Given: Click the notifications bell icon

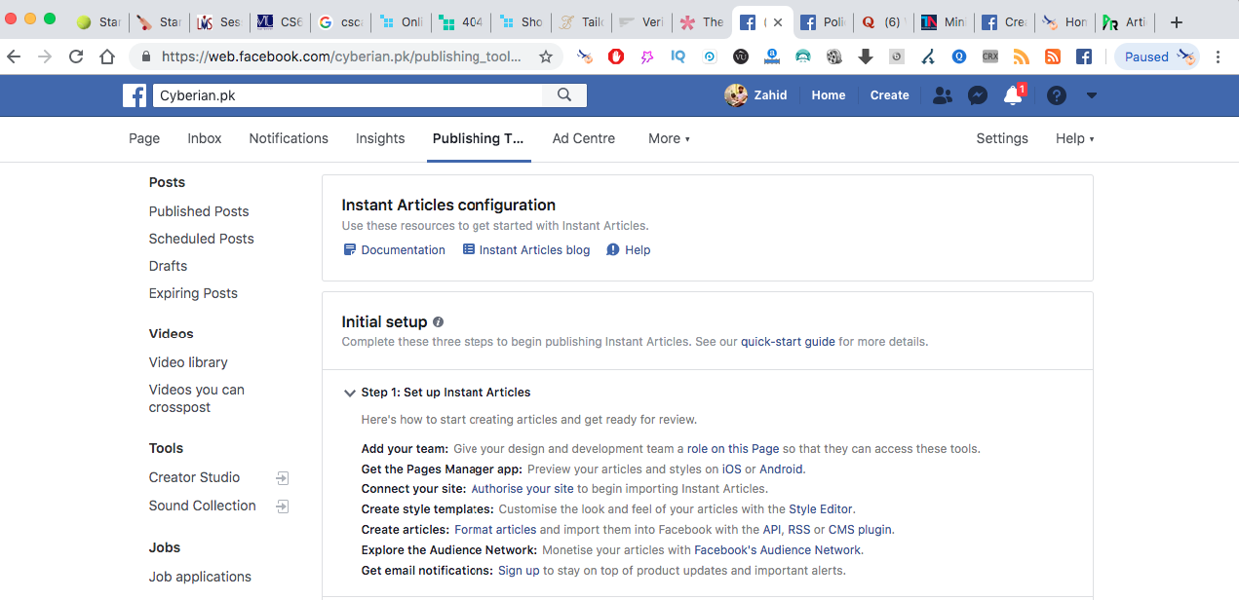Looking at the screenshot, I should point(1013,95).
